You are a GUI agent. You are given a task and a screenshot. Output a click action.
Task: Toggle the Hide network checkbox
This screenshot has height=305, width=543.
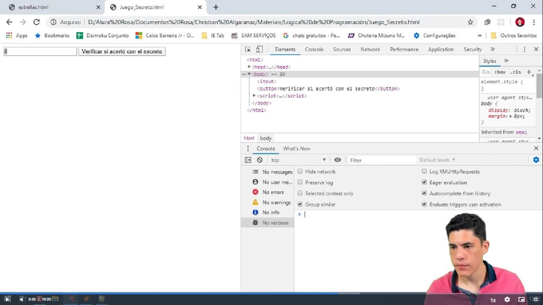(300, 172)
